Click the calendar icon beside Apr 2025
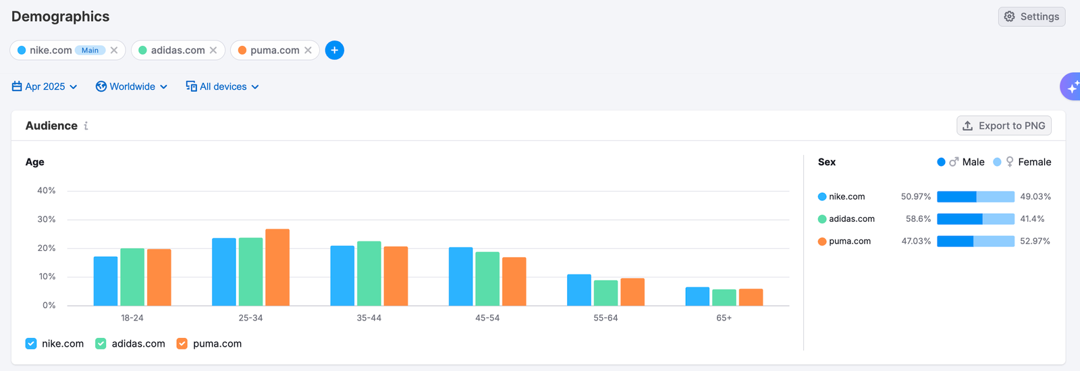This screenshot has width=1080, height=371. (17, 86)
